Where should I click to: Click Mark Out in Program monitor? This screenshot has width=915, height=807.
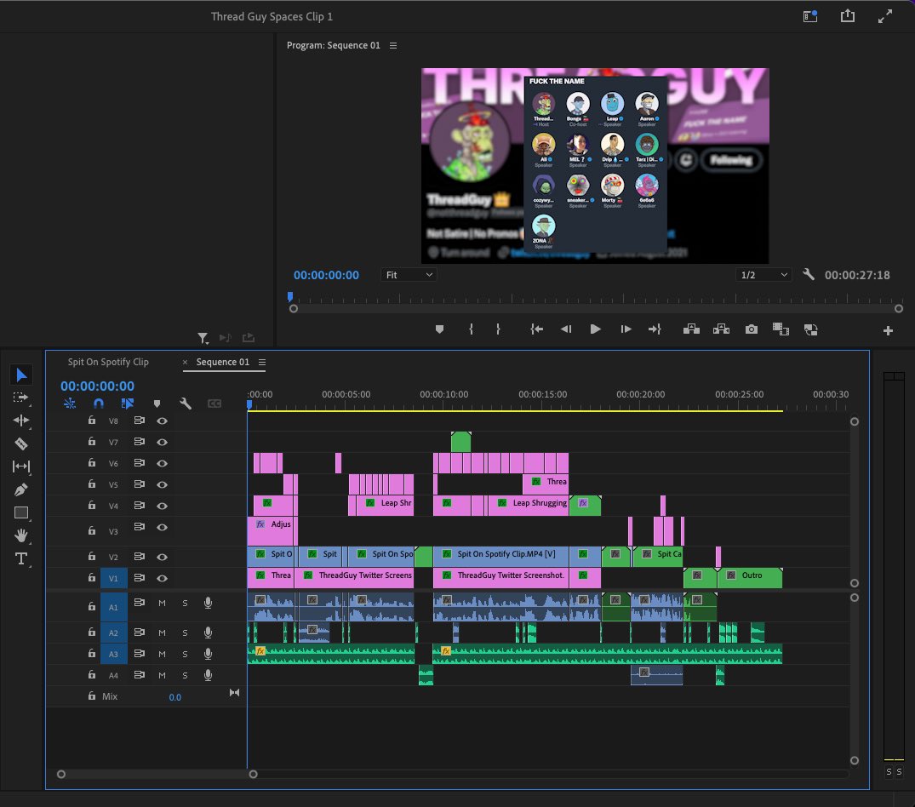(x=498, y=329)
